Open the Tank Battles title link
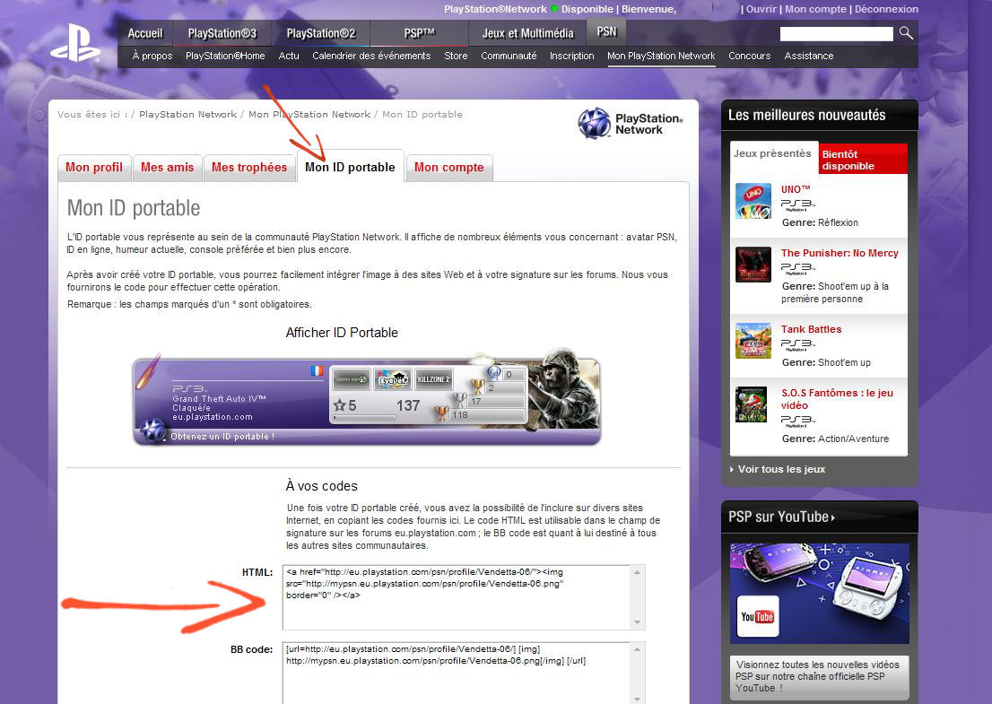The height and width of the screenshot is (704, 992). (811, 329)
